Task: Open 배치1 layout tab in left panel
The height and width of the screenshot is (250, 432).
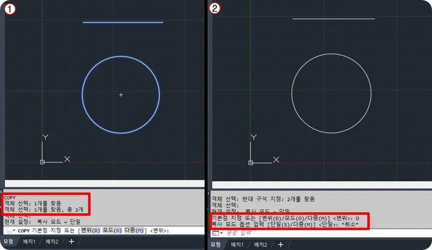Action: (29, 242)
